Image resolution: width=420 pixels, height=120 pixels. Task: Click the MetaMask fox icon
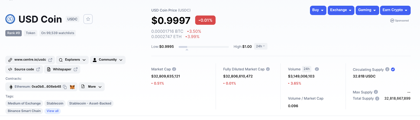tap(72, 87)
